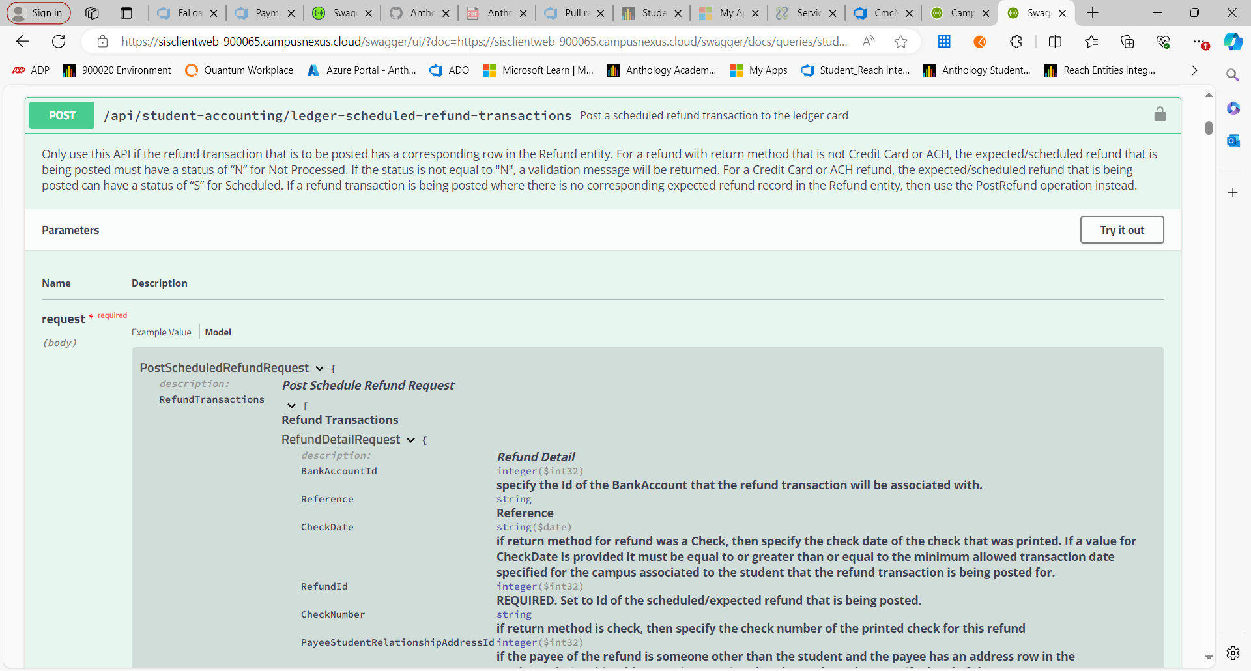The width and height of the screenshot is (1251, 671).
Task: Click orange extension icon in toolbar
Action: [x=979, y=42]
